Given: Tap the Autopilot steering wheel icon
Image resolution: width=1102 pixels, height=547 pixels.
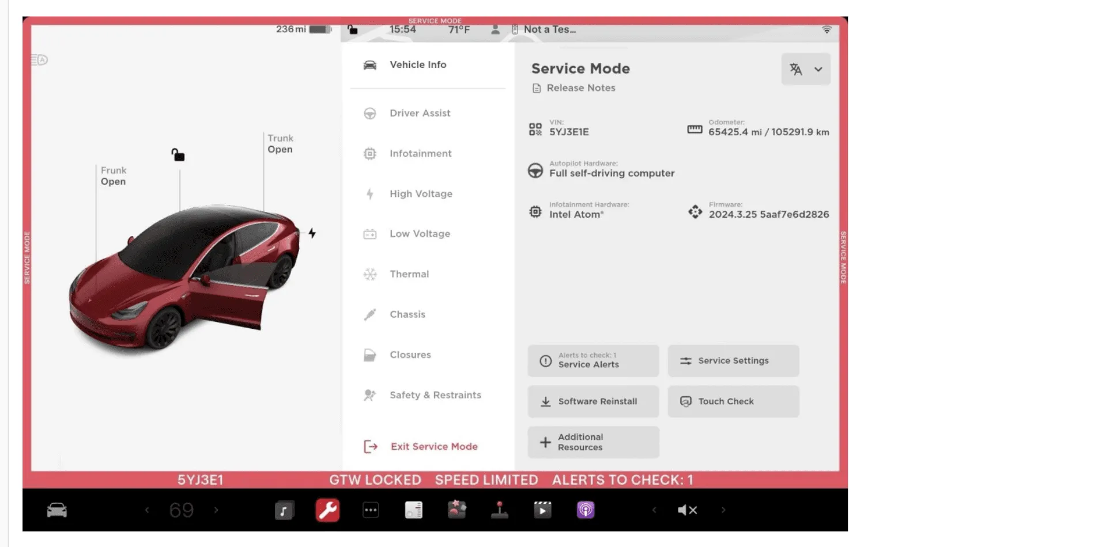Looking at the screenshot, I should 535,170.
